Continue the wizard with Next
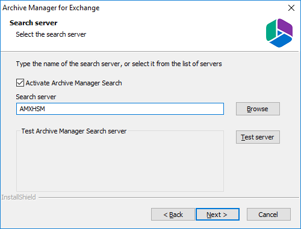The height and width of the screenshot is (229, 301). coord(217,215)
